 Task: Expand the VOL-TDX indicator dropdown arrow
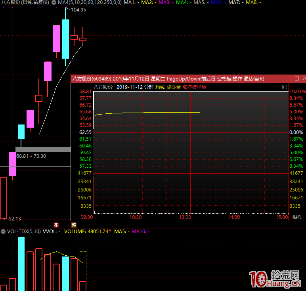click(x=3, y=232)
